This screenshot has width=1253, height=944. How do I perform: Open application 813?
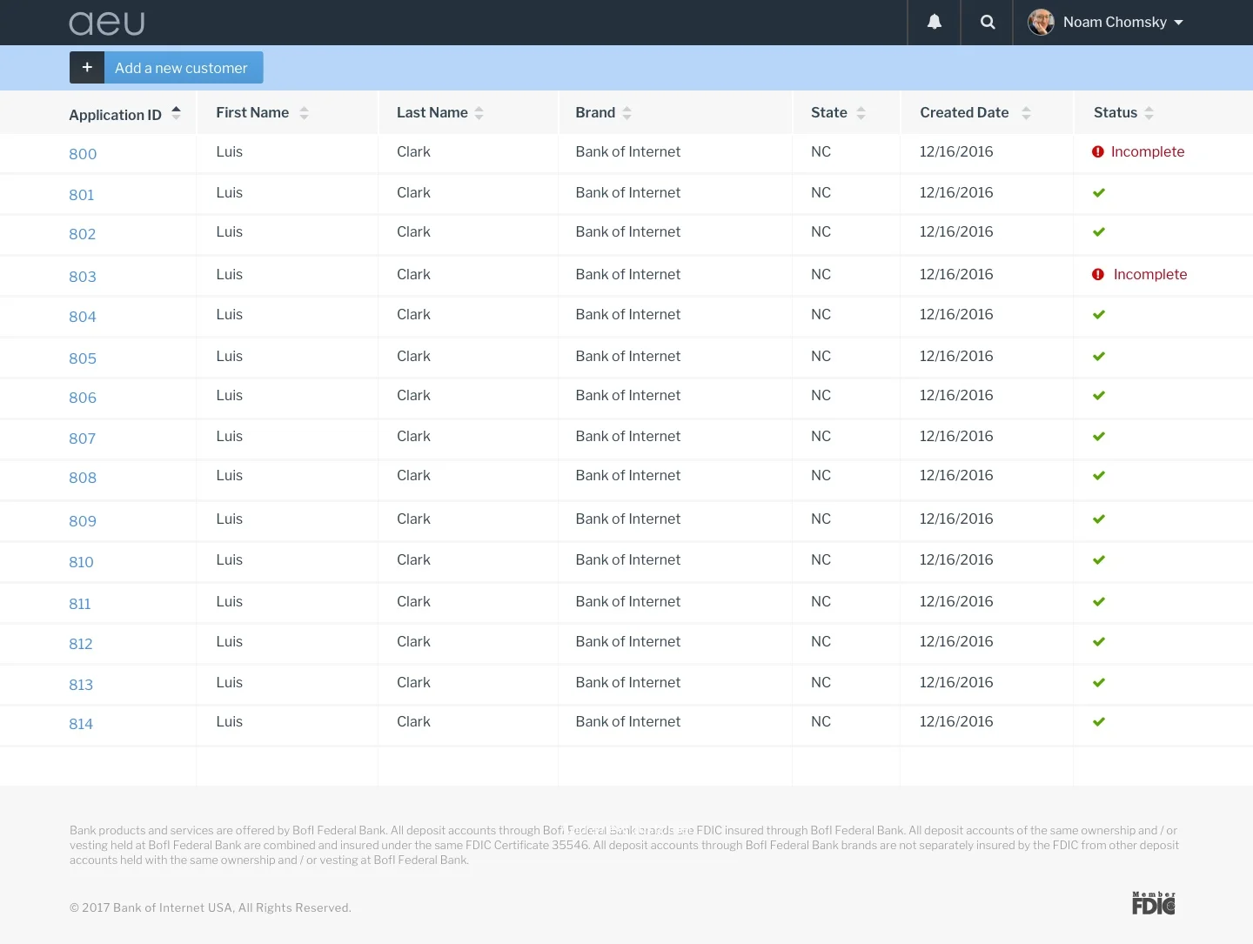tap(81, 685)
